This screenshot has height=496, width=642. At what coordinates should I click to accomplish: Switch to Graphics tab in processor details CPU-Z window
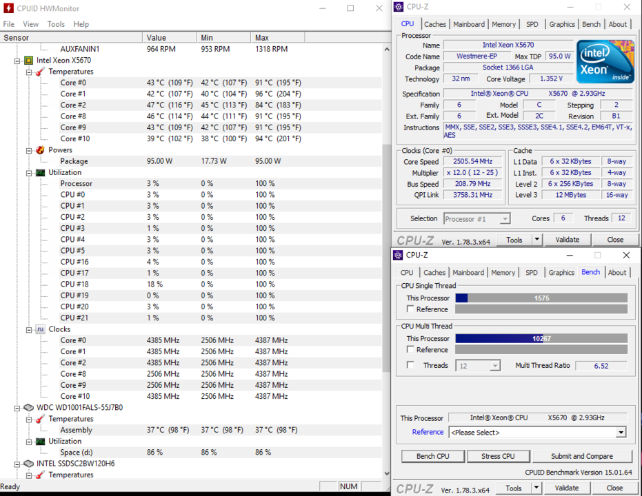pyautogui.click(x=562, y=24)
